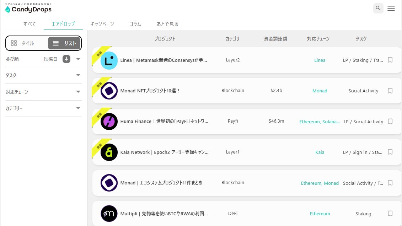Image resolution: width=402 pixels, height=226 pixels.
Task: Bookmark the Monad ecosystem row
Action: point(390,183)
